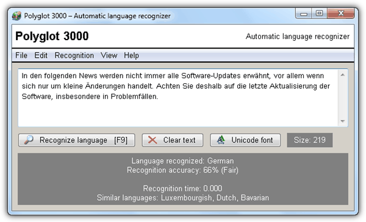Click the Polyglot 3000 globe icon in title bar
The width and height of the screenshot is (366, 222).
tap(16, 16)
